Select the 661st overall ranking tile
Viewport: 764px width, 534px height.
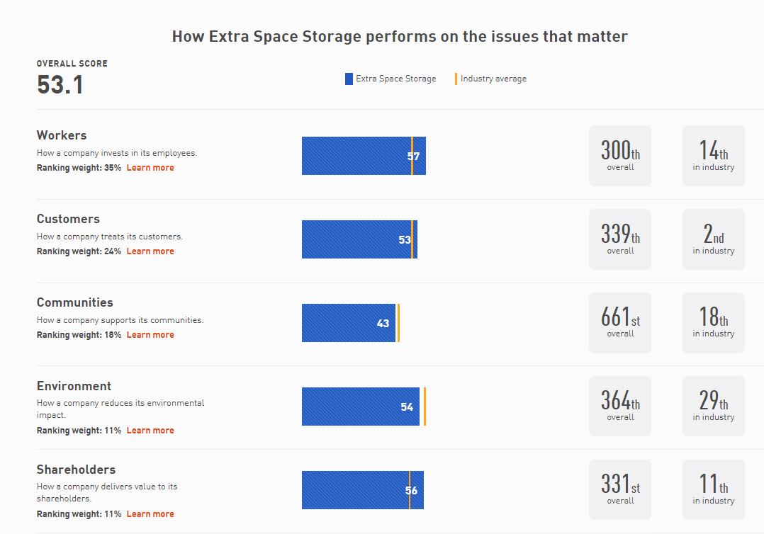click(x=620, y=323)
